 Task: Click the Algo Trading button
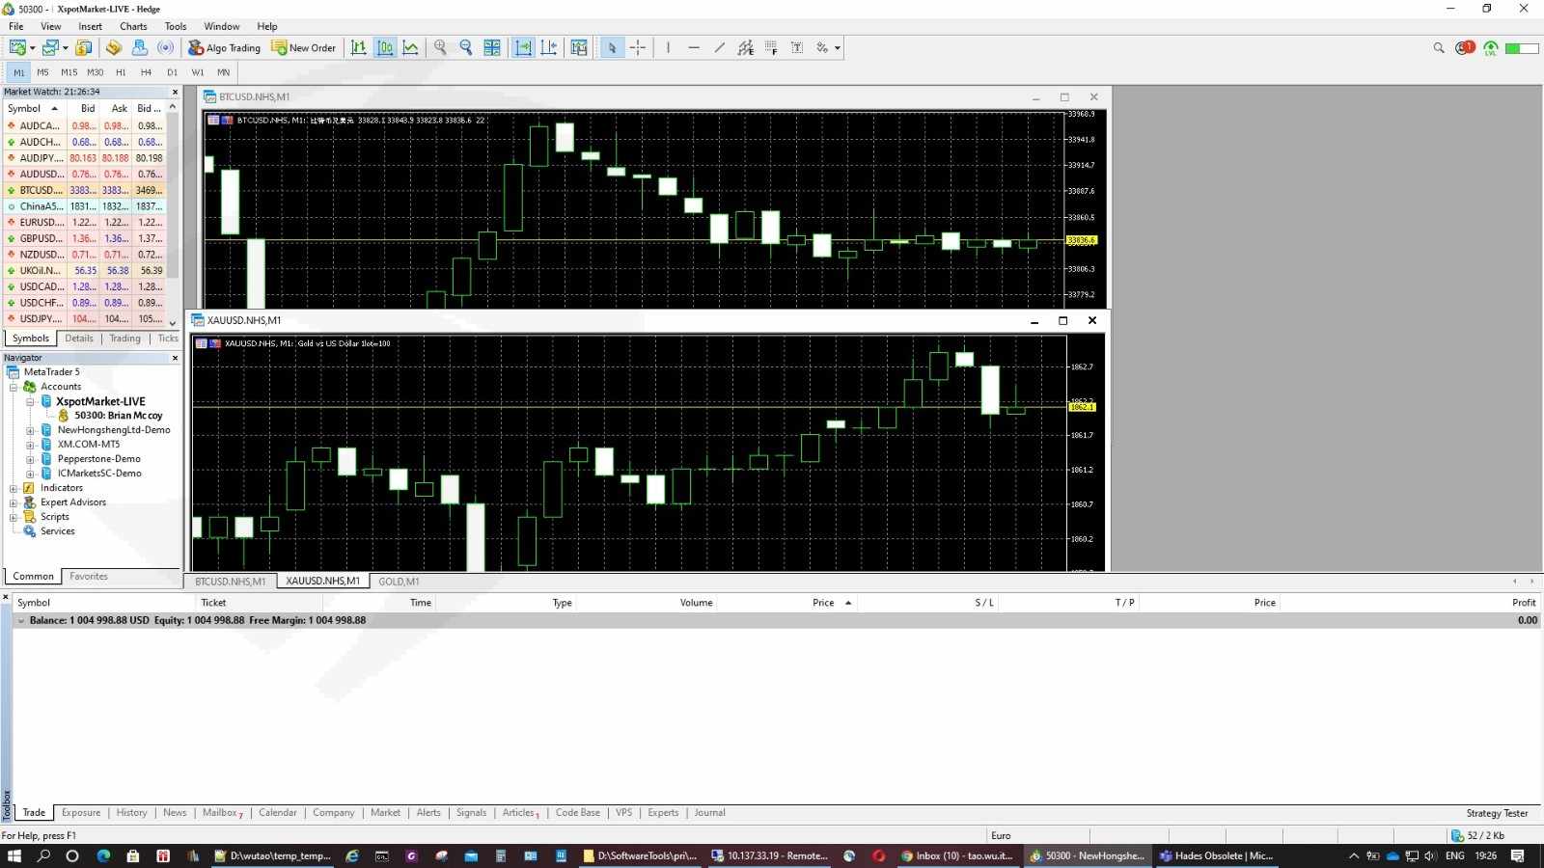coord(224,47)
